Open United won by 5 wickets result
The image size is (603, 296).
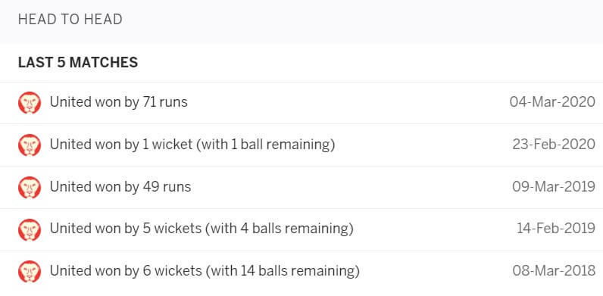click(x=202, y=229)
